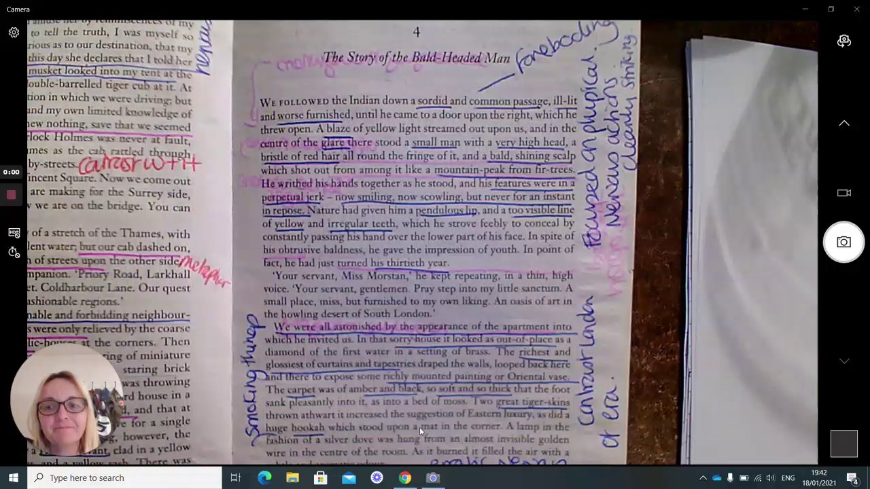
Task: Take a photo with shutter button
Action: click(843, 242)
